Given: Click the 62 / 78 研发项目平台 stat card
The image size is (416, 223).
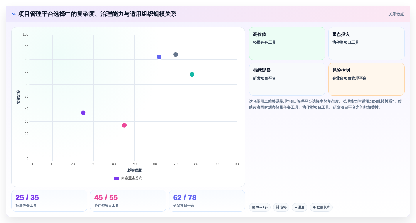Looking at the screenshot, I should (207, 201).
